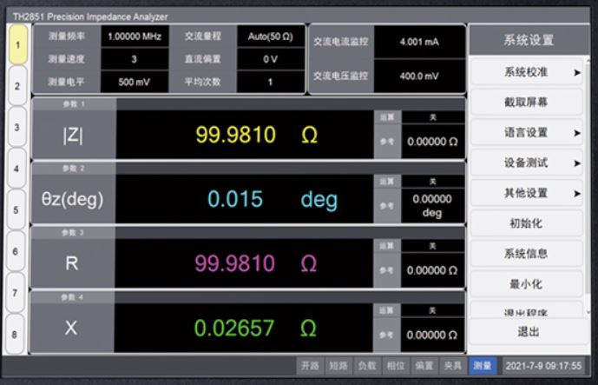Select the |Z| parameter 1 button

(72, 136)
